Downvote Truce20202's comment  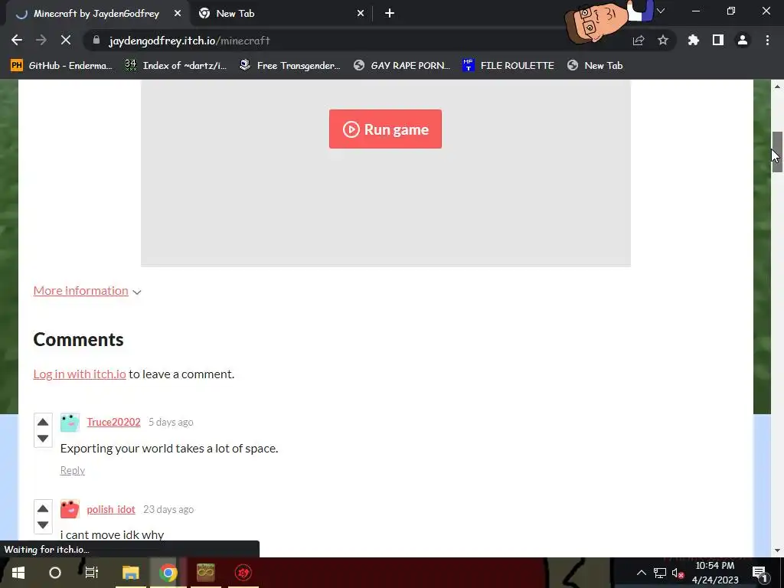[43, 439]
